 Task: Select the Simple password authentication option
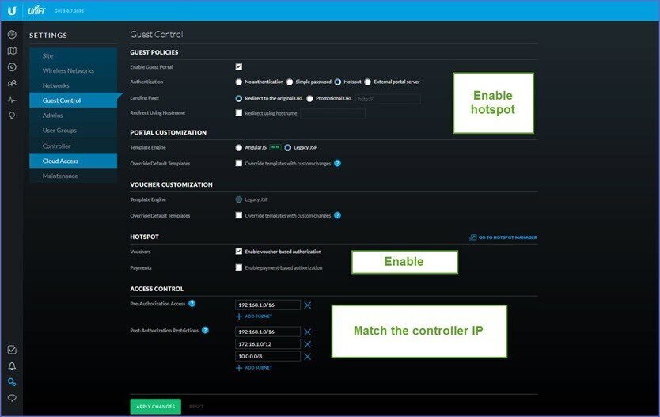click(x=290, y=82)
